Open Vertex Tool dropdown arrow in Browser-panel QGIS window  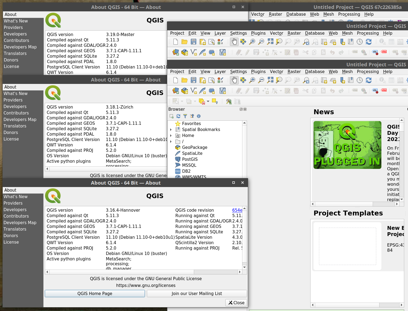(281, 91)
